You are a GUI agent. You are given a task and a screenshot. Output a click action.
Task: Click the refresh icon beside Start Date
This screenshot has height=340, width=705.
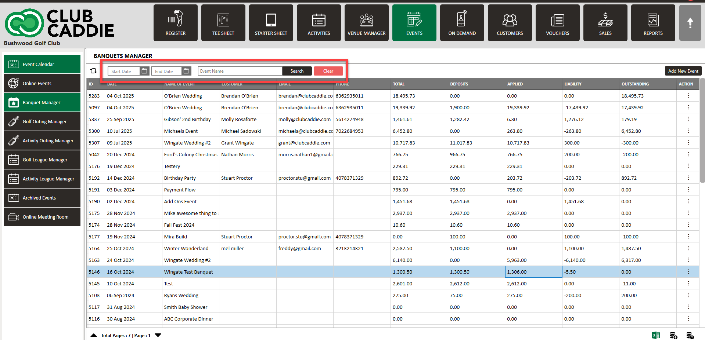pos(93,71)
